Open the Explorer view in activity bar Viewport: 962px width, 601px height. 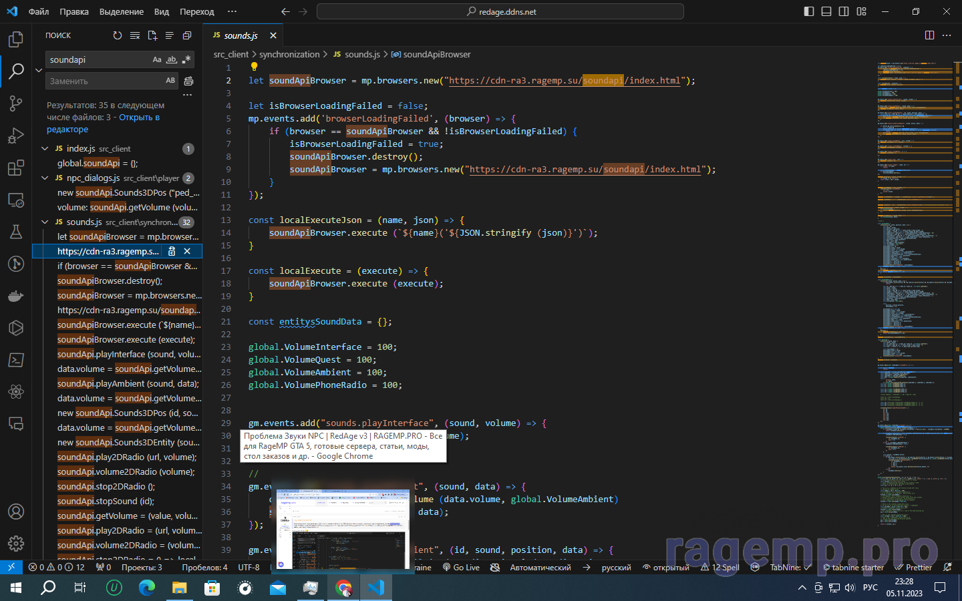coord(16,39)
